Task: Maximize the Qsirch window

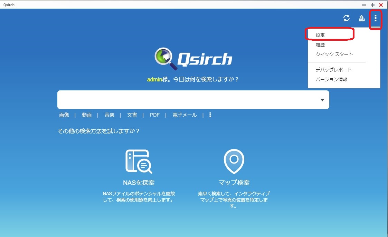Action: 372,5
